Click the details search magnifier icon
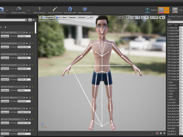This screenshot has width=183, height=137. pos(26,20)
